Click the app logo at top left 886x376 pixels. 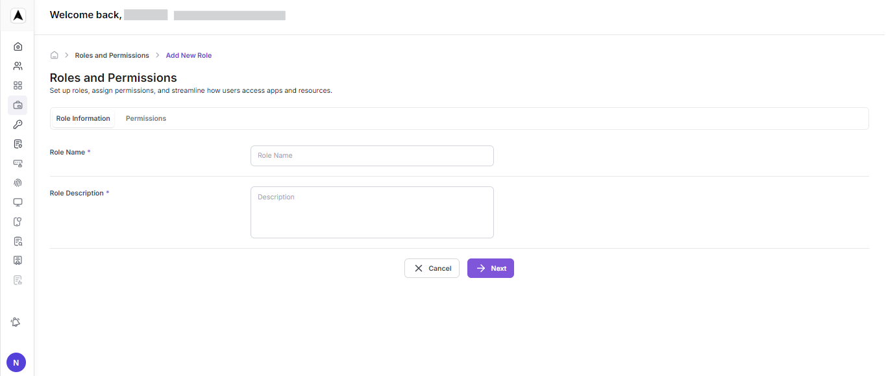(18, 15)
